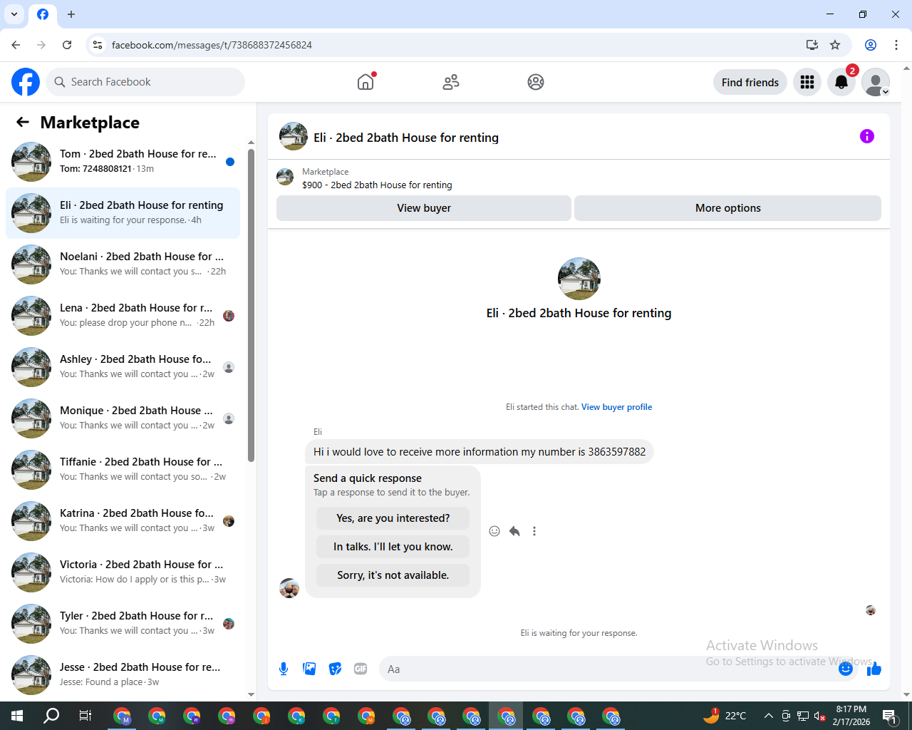Click the browser address bar URL
This screenshot has width=912, height=730.
(212, 45)
